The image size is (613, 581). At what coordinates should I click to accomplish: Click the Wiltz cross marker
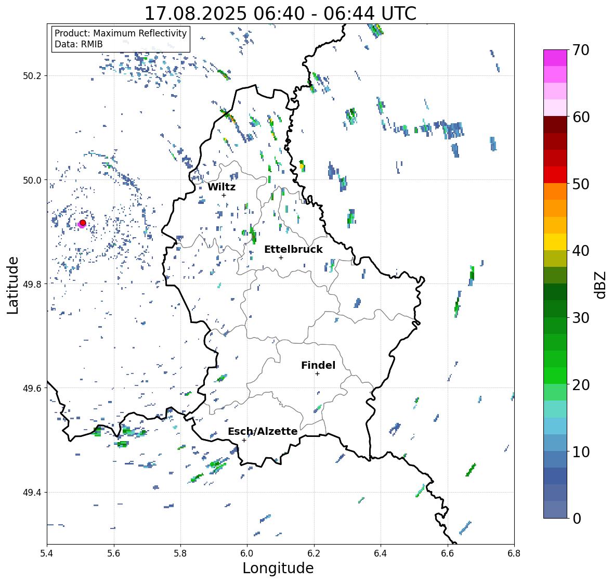point(224,195)
